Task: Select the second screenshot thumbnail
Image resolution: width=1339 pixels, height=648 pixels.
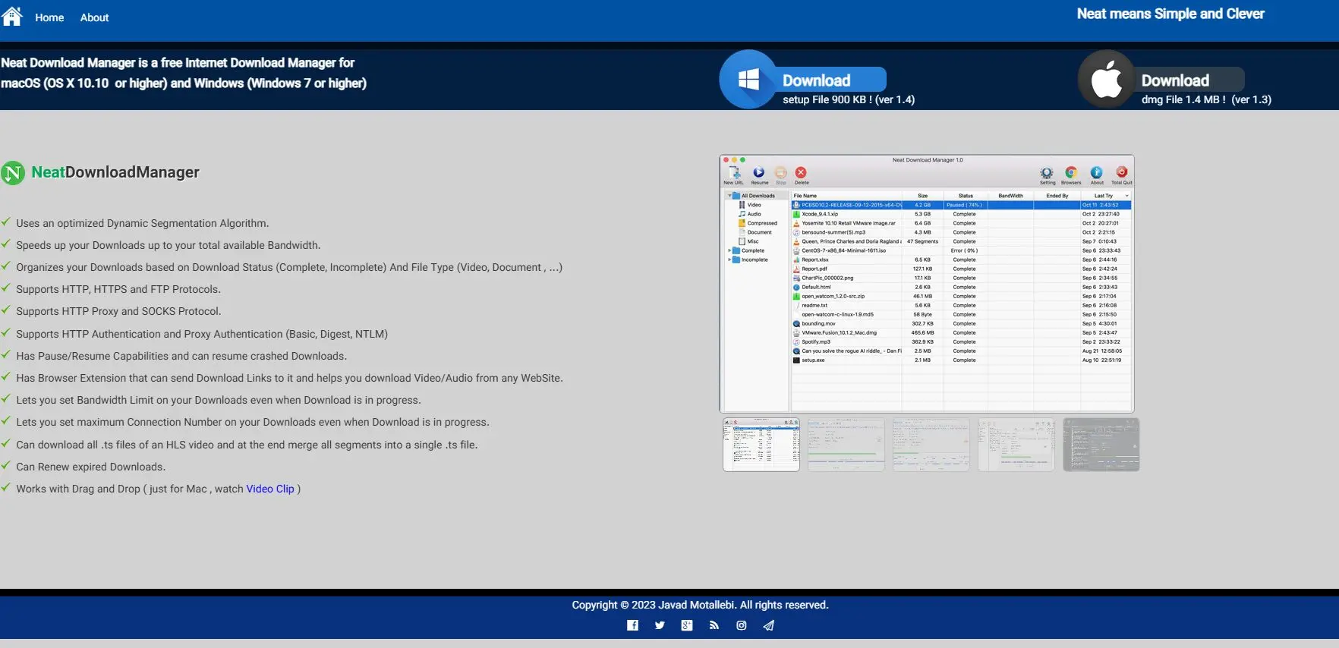Action: (x=846, y=445)
